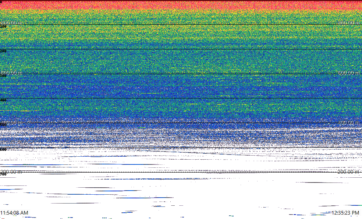Select the bold 600 depth gridline label
This screenshot has height=219, width=362.
(x=3, y=150)
